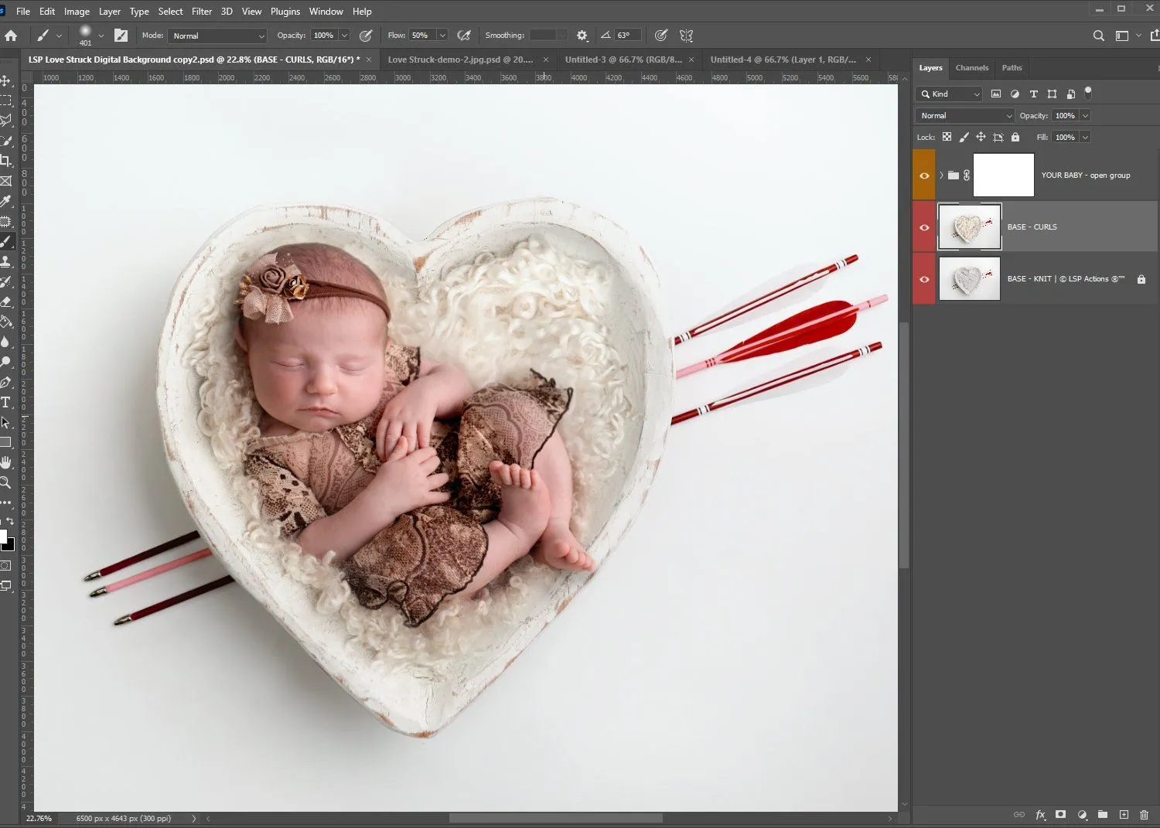Select the Move tool
The image size is (1160, 828).
5,80
